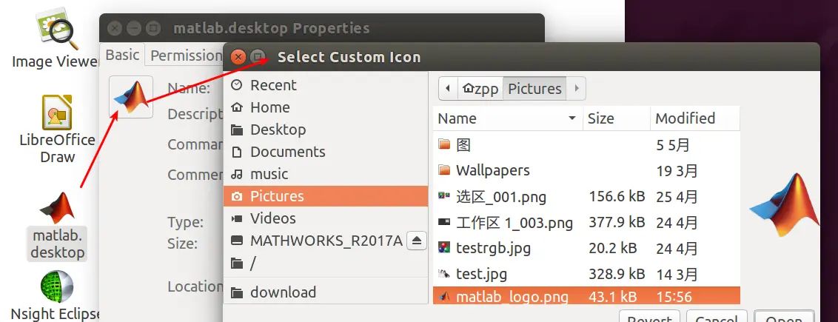Click the image icon beside testrgb.jpg
Image resolution: width=838 pixels, height=322 pixels.
[x=444, y=247]
